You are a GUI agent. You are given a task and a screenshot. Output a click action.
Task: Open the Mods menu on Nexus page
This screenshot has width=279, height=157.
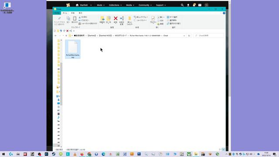(101, 5)
